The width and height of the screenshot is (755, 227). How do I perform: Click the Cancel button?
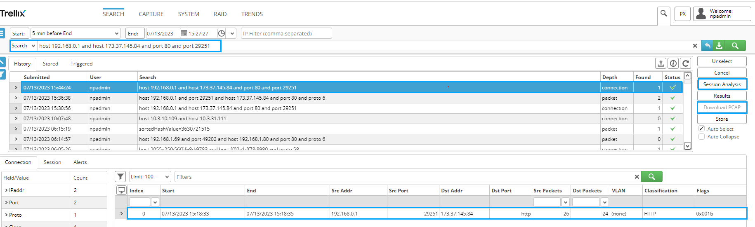tap(722, 73)
